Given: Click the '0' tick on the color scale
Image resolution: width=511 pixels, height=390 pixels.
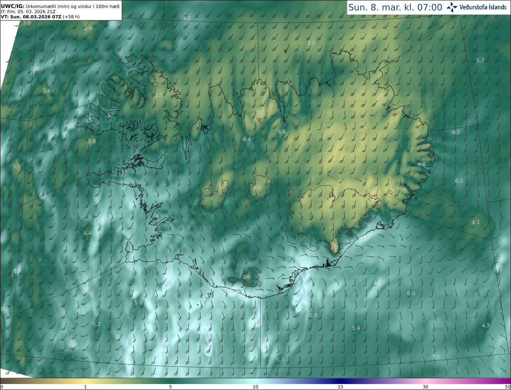Looking at the screenshot, I should click(x=2, y=387).
